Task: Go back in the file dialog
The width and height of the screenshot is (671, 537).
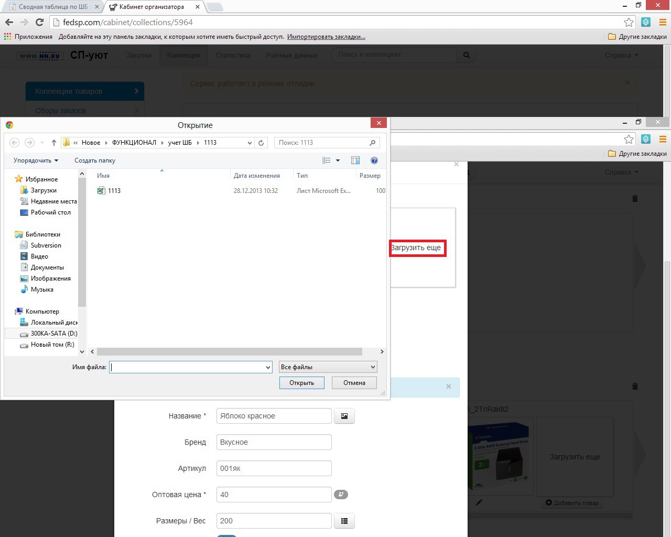Action: tap(15, 143)
